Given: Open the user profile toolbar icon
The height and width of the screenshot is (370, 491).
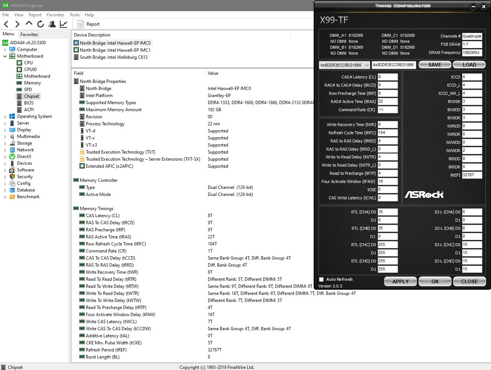Looking at the screenshot, I should click(52, 24).
